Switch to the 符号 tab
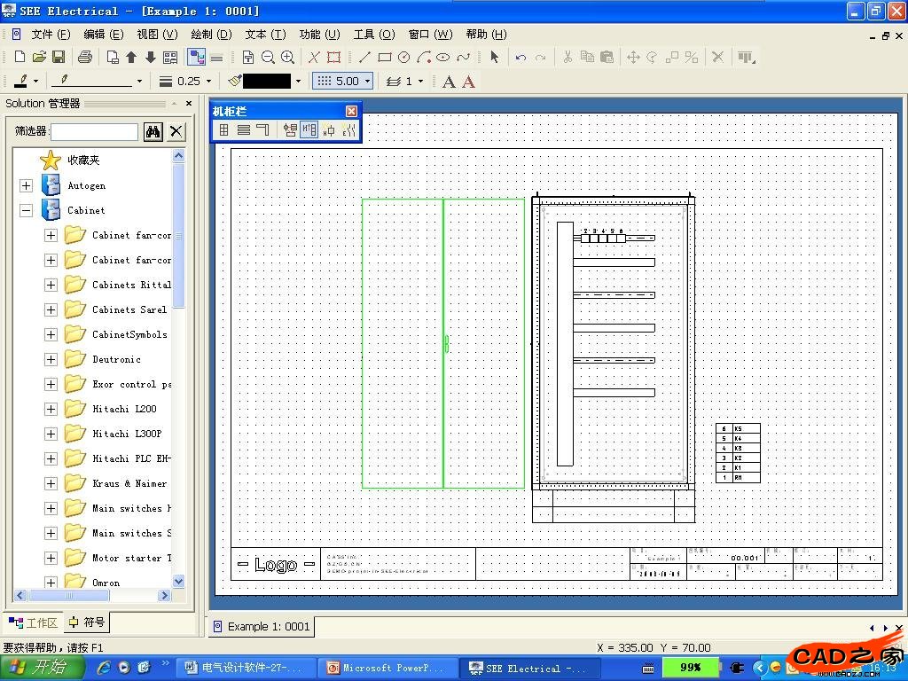 (x=86, y=622)
